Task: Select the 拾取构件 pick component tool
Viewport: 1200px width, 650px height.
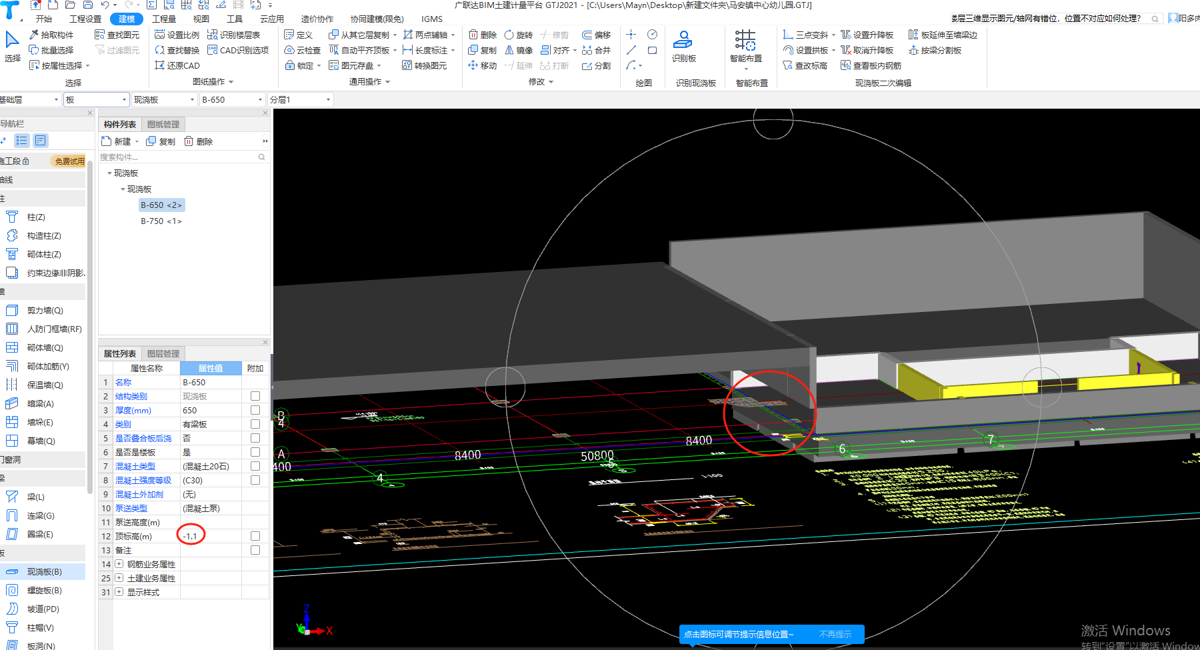Action: coord(51,35)
